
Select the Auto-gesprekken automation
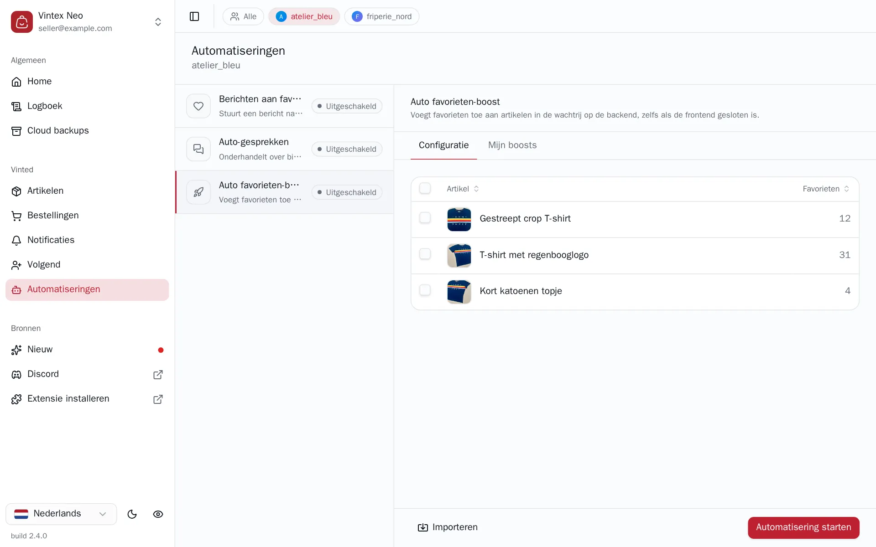point(284,149)
